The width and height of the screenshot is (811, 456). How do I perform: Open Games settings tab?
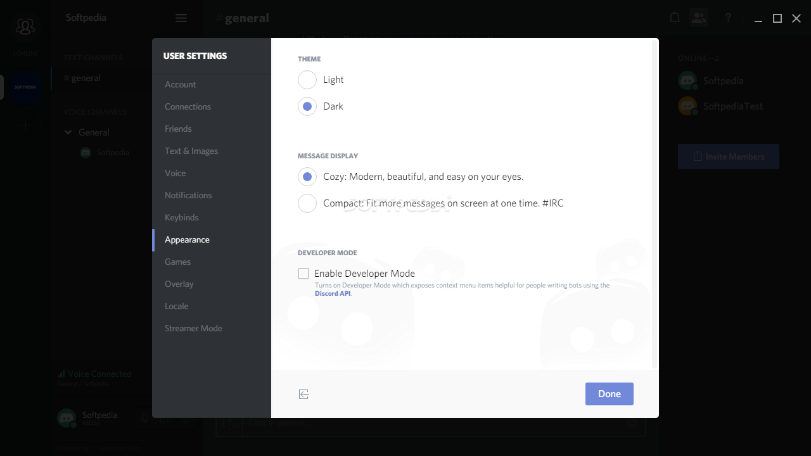[212, 262]
